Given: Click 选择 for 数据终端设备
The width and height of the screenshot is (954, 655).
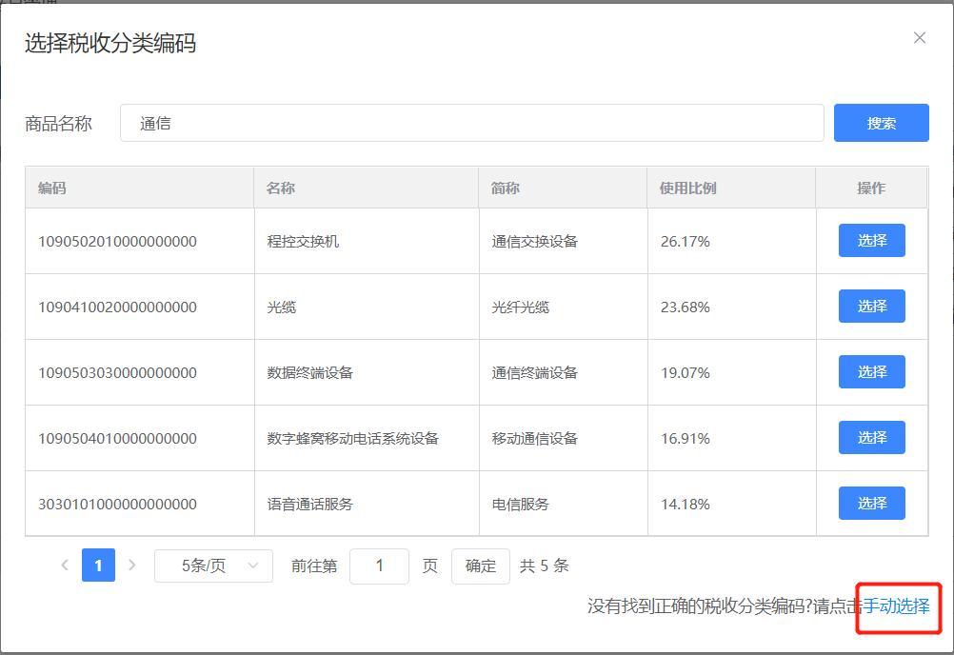Looking at the screenshot, I should point(871,371).
